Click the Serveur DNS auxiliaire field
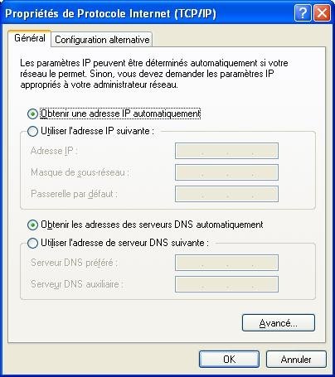This screenshot has width=335, height=377. [226, 284]
